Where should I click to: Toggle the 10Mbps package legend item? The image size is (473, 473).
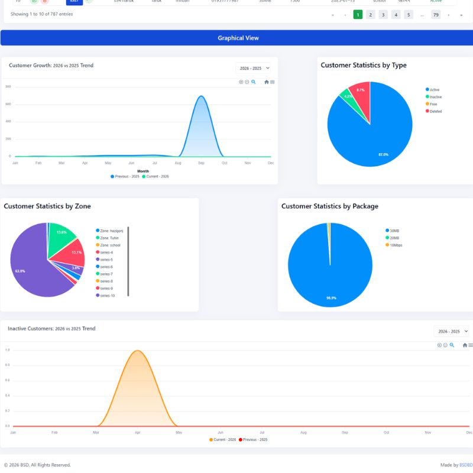394,245
